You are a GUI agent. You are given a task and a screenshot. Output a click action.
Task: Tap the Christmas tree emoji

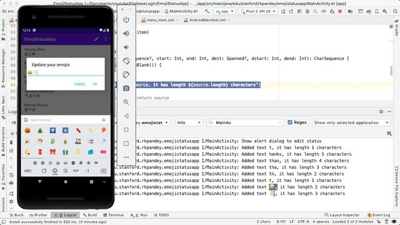point(40,131)
